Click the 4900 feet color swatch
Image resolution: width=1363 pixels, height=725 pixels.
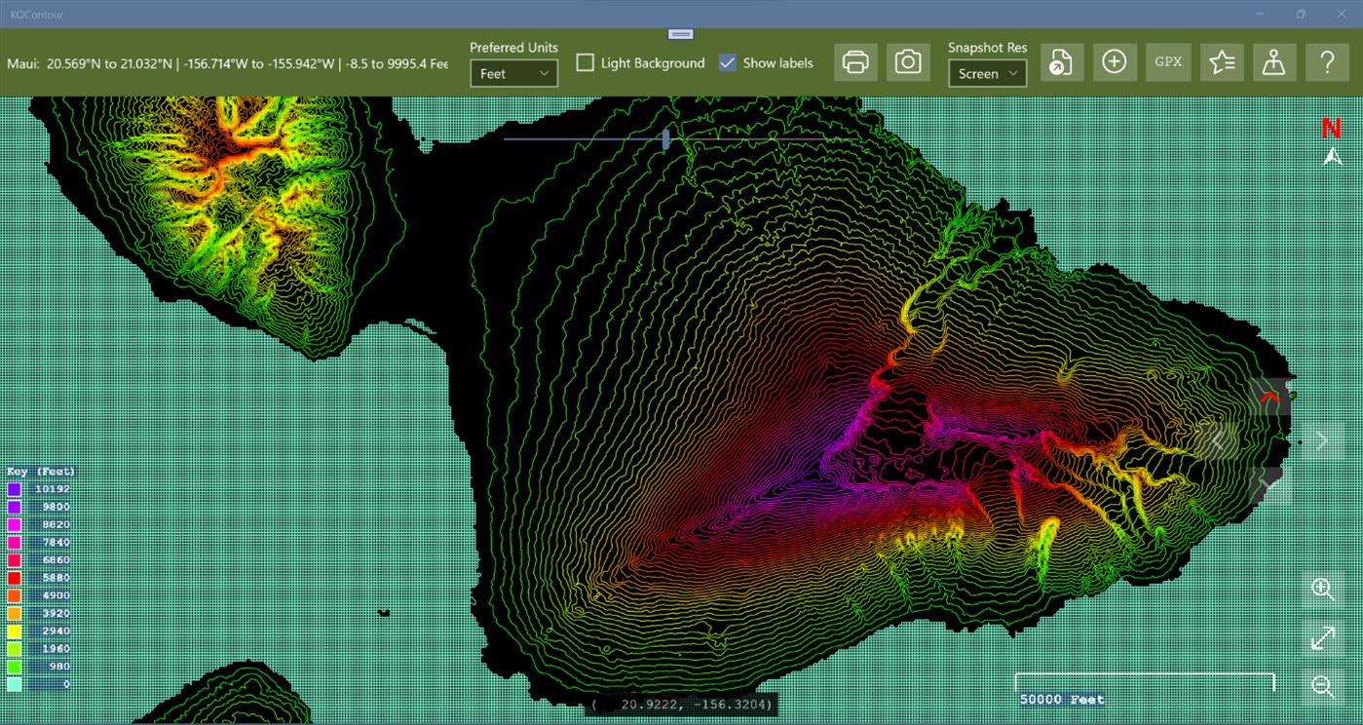pos(15,595)
